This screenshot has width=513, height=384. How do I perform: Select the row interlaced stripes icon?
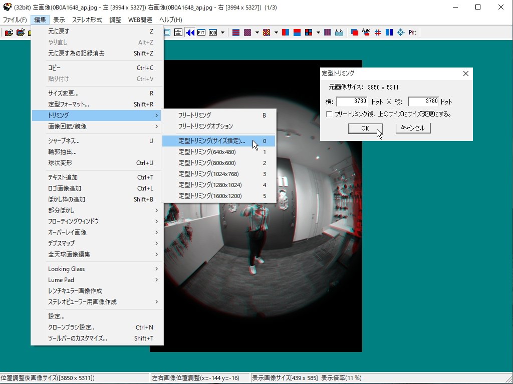click(236, 32)
